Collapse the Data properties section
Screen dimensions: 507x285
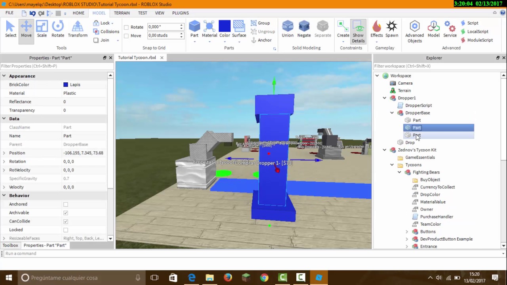[x=4, y=119]
